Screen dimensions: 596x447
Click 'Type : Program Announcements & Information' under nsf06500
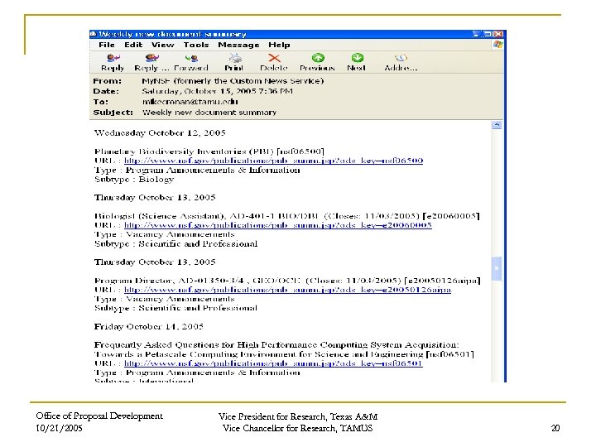[x=197, y=171]
